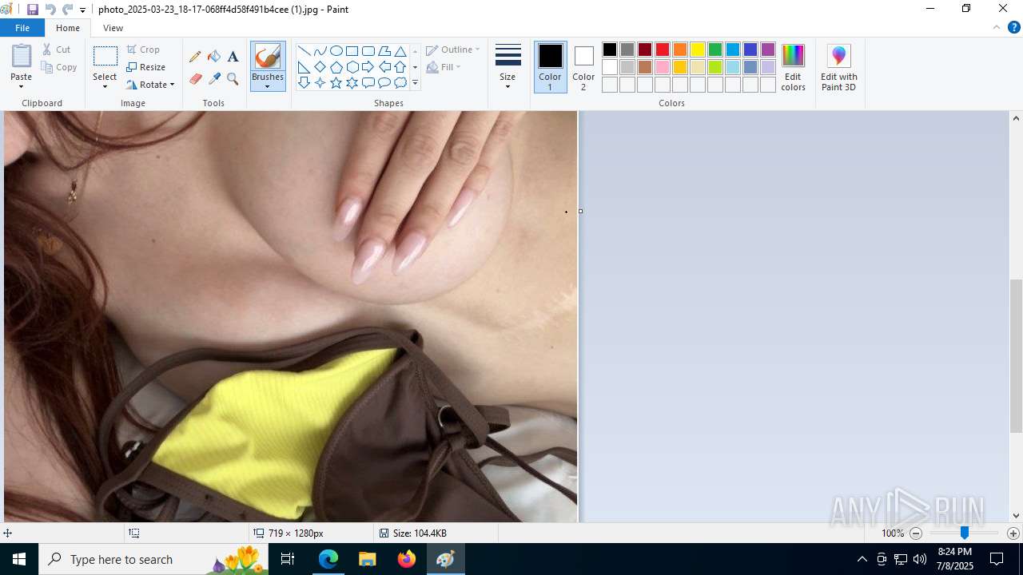Pick the orange color swatch
The height and width of the screenshot is (575, 1023).
pos(680,50)
